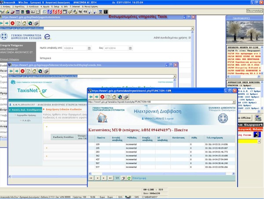Open F.A.Q's in TaxisNet menu
This screenshot has width=264, height=199.
tap(26, 120)
